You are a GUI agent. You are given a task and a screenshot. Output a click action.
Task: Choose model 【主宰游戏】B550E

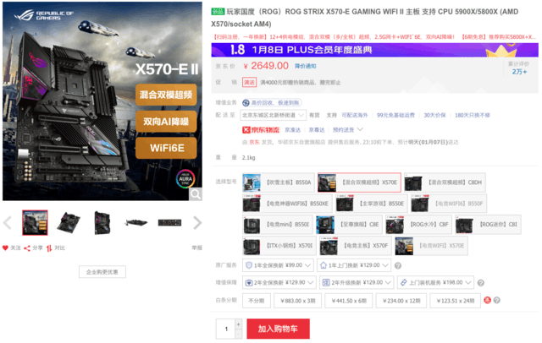(x=372, y=204)
